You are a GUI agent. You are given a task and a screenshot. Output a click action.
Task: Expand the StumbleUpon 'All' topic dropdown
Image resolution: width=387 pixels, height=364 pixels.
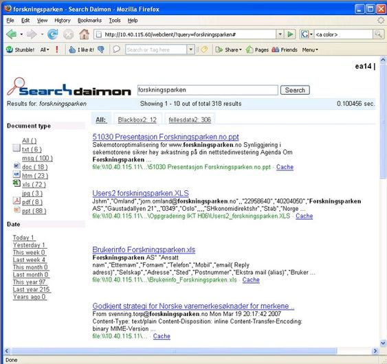click(45, 50)
